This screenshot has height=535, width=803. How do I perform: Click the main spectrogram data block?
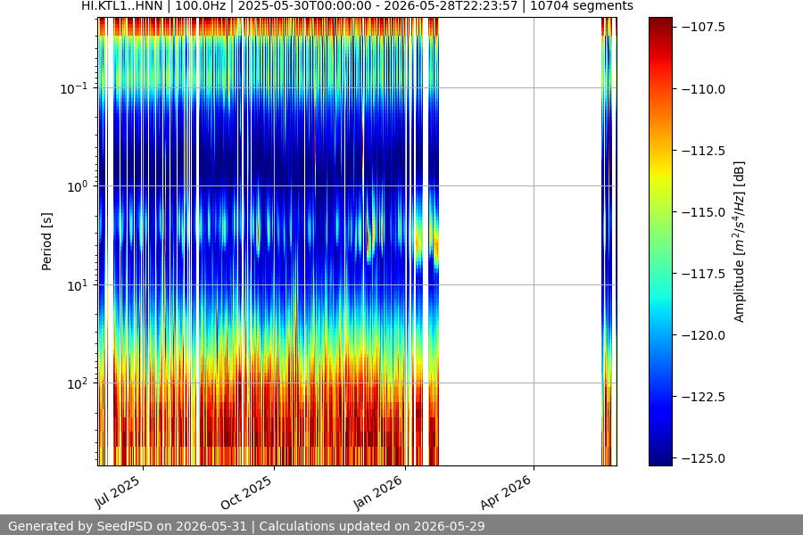pyautogui.click(x=269, y=242)
